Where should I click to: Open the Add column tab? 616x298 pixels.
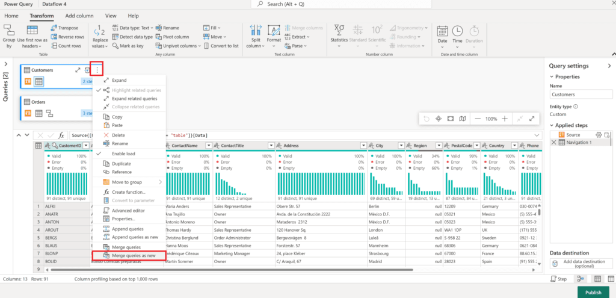(79, 16)
